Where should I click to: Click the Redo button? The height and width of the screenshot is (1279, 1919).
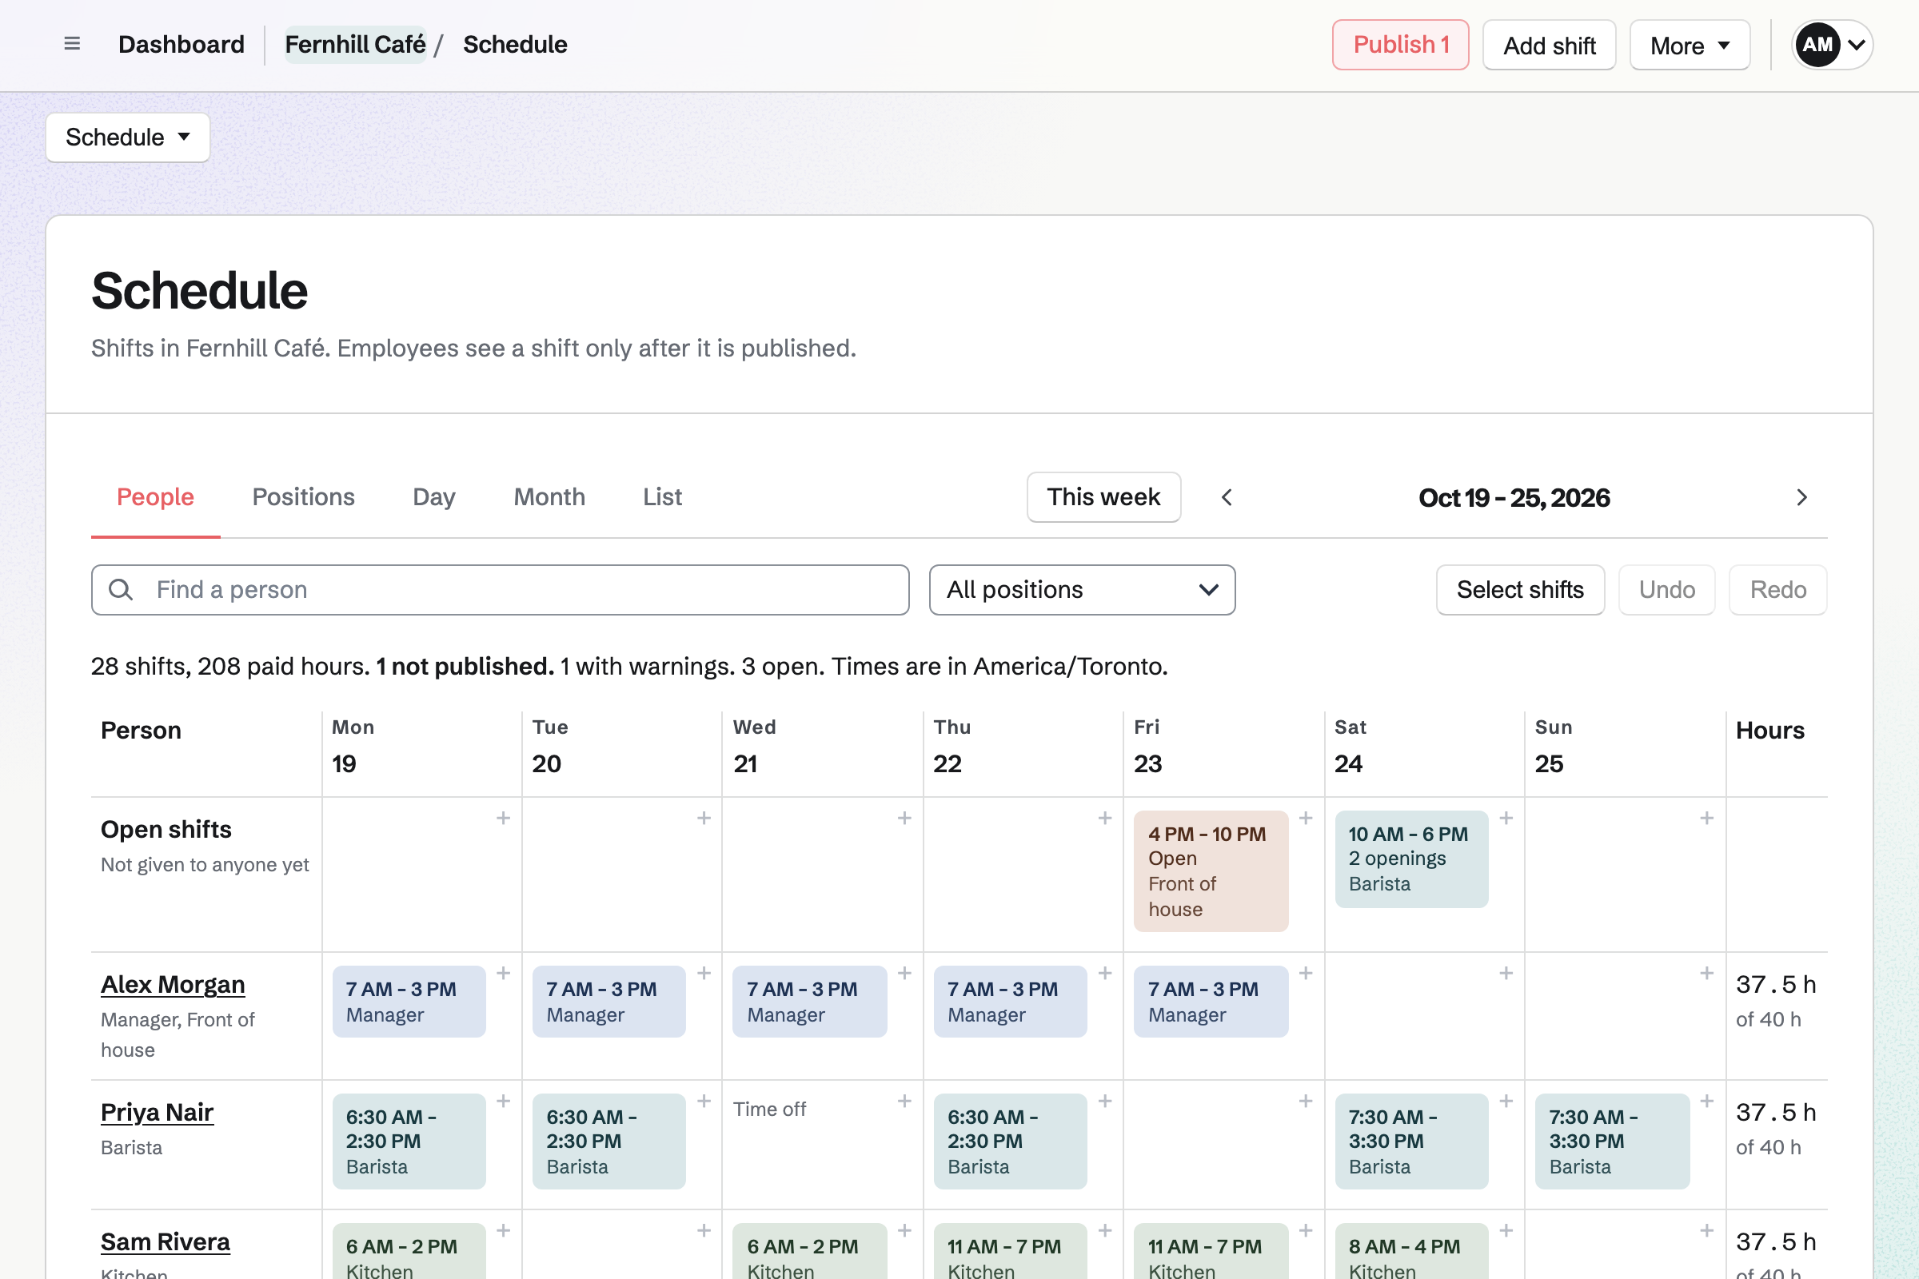tap(1777, 590)
